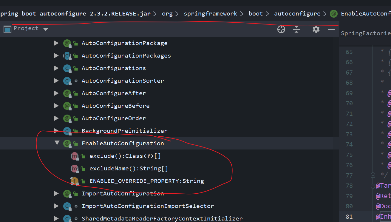This screenshot has height=222, width=391.
Task: Click annotation icon beside AutoConfigureBefore
Action: click(x=67, y=106)
